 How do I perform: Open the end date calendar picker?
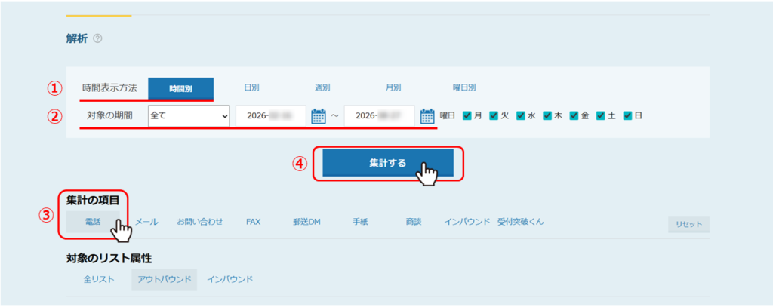pos(427,116)
